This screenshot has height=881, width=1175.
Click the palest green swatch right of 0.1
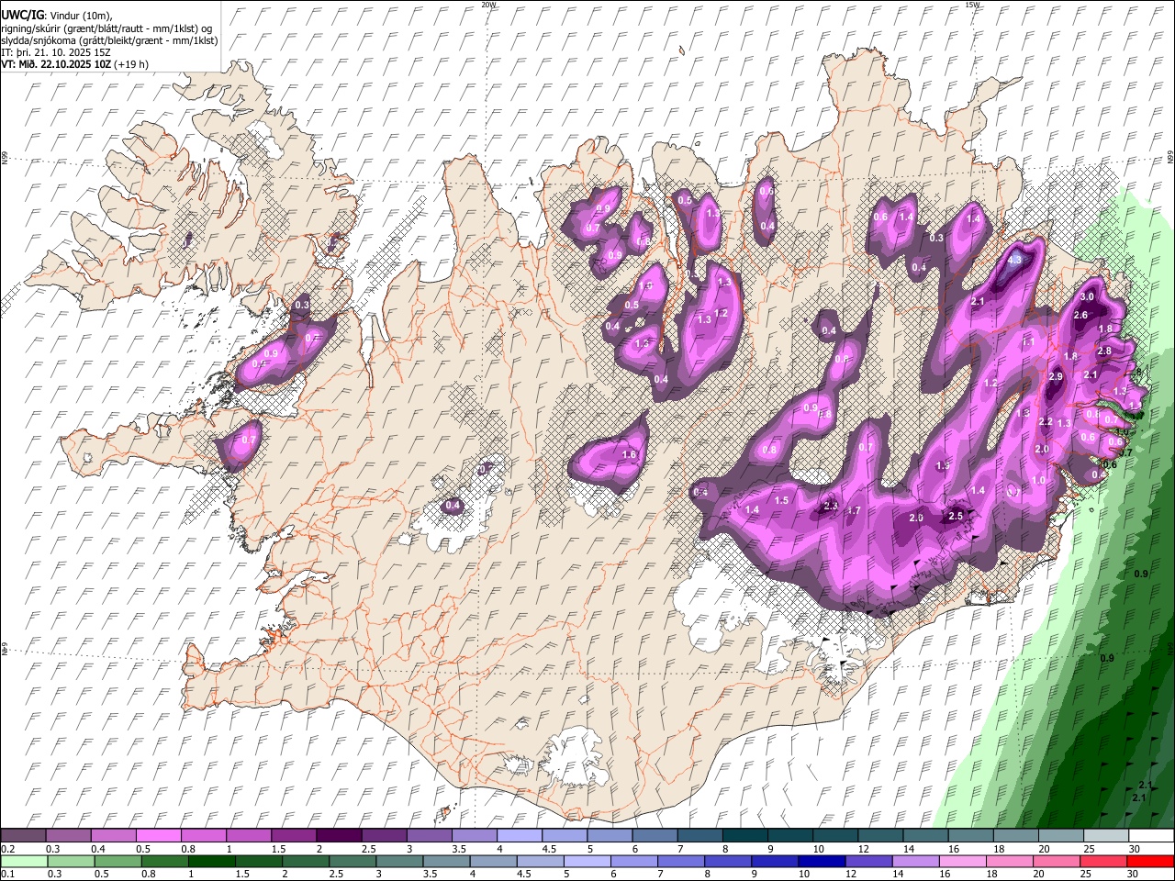24,862
